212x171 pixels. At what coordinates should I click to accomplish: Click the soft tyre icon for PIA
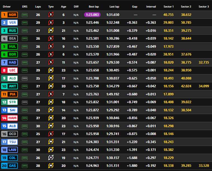(x=51, y=94)
